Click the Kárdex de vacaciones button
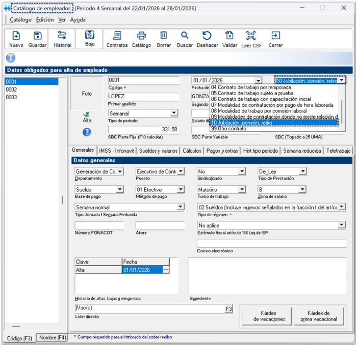The image size is (357, 346). [x=269, y=316]
